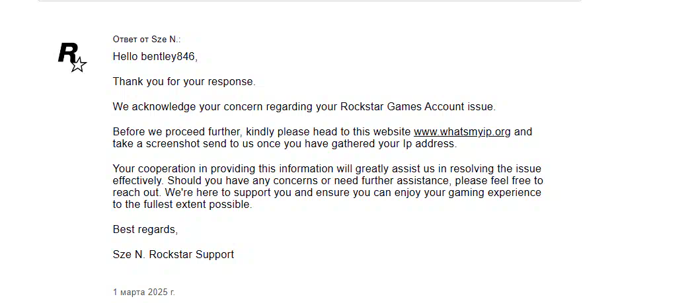Viewport: 698px width, 303px height.
Task: Click the star in the Rockstar logo
Action: [79, 65]
